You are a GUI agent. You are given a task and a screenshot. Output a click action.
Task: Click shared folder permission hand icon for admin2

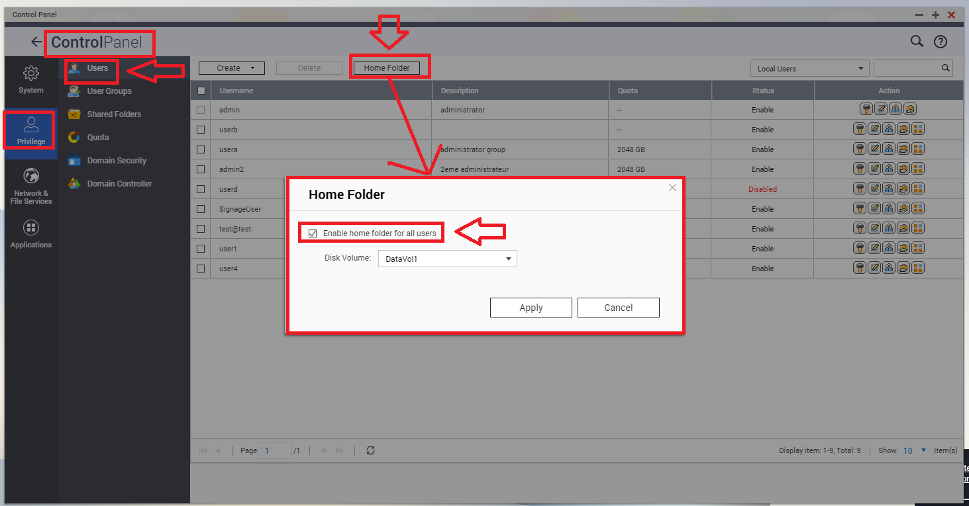pyautogui.click(x=903, y=169)
